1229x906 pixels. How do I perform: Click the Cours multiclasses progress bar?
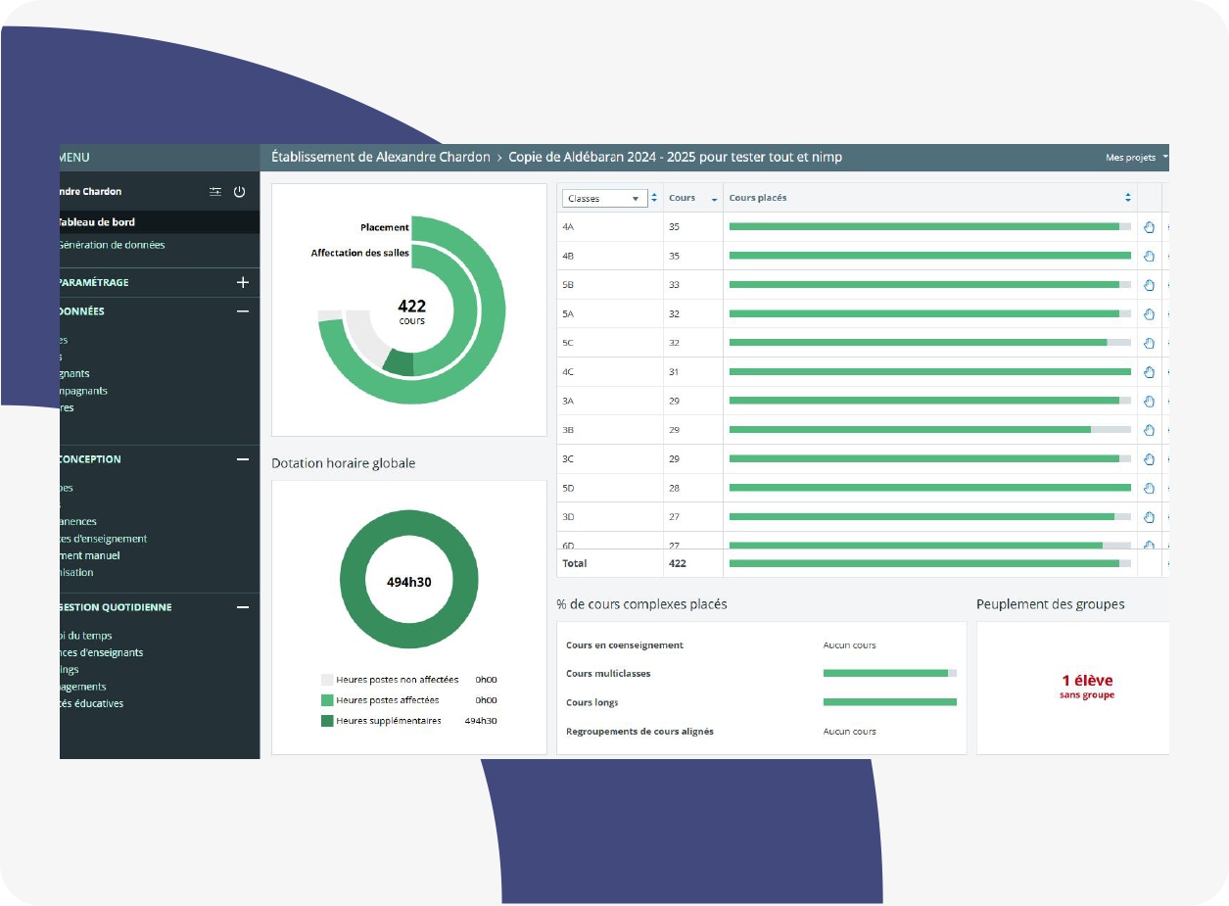pos(890,673)
